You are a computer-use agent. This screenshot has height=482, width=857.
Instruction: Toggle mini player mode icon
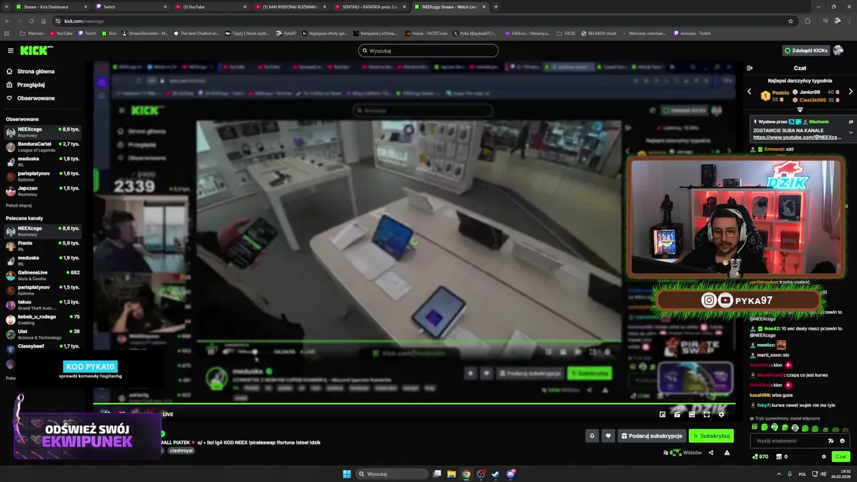[x=662, y=414]
